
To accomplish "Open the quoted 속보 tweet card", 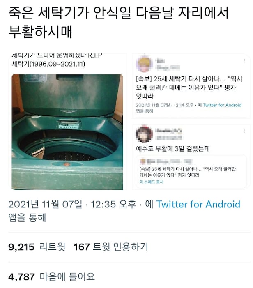I will coord(191,171).
